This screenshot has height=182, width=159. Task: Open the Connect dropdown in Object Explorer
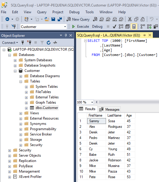tap(10, 43)
